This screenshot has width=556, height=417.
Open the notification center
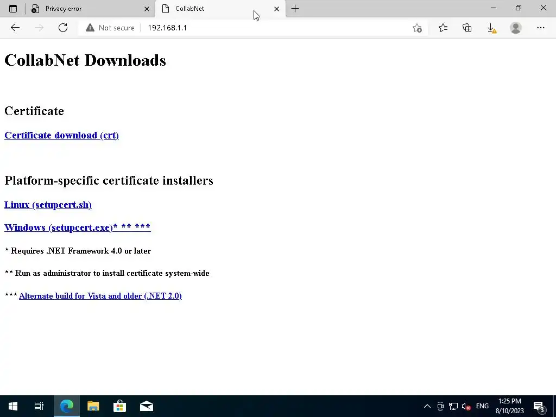click(539, 406)
